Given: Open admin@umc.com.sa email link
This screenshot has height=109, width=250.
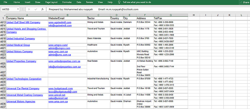Looking at the screenshot, I should pos(60,55).
